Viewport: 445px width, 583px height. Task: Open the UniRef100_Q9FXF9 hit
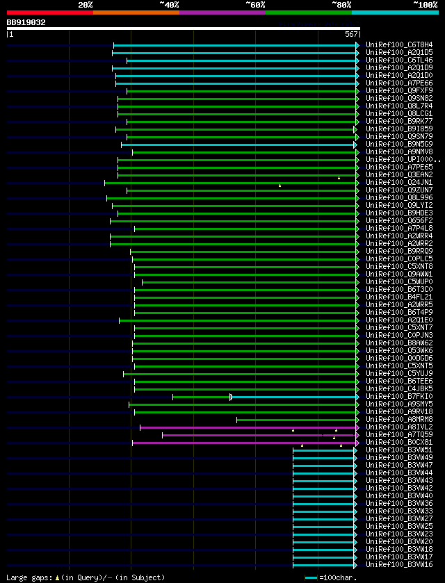pyautogui.click(x=399, y=91)
